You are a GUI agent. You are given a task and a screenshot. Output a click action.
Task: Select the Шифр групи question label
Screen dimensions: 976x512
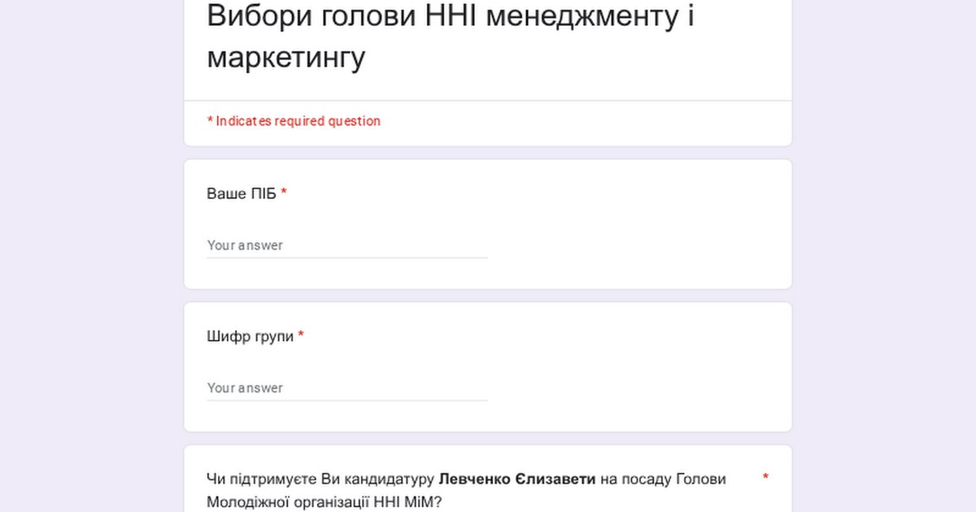point(251,336)
